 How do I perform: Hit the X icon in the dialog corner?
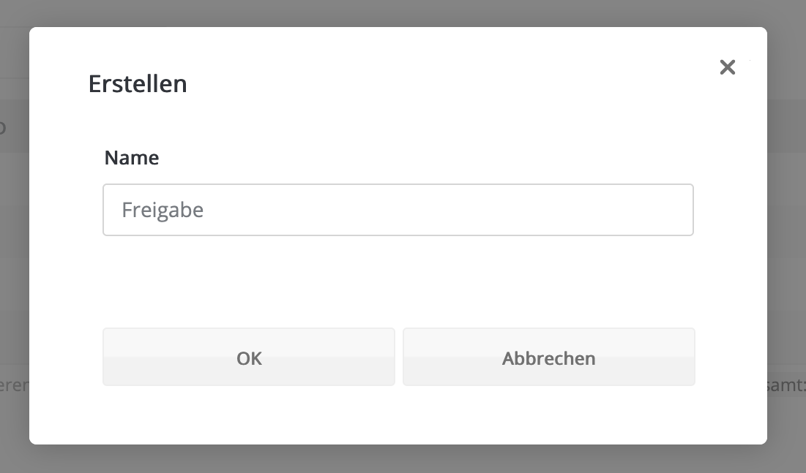727,67
